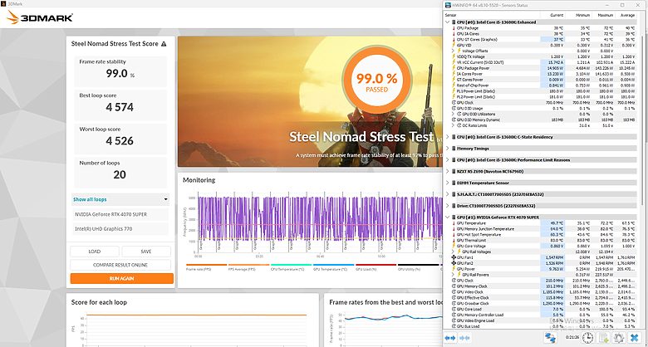The height and width of the screenshot is (347, 648).
Task: Open the Show all loops dropdown
Action: click(120, 199)
